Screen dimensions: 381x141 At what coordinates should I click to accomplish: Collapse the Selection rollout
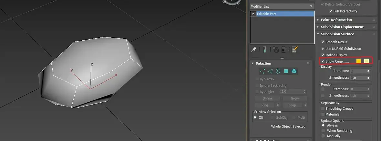coord(253,63)
